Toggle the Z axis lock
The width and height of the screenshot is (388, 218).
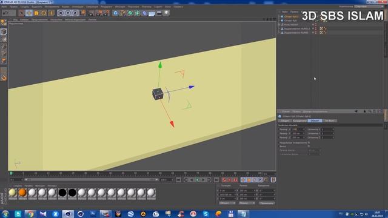coord(75,13)
